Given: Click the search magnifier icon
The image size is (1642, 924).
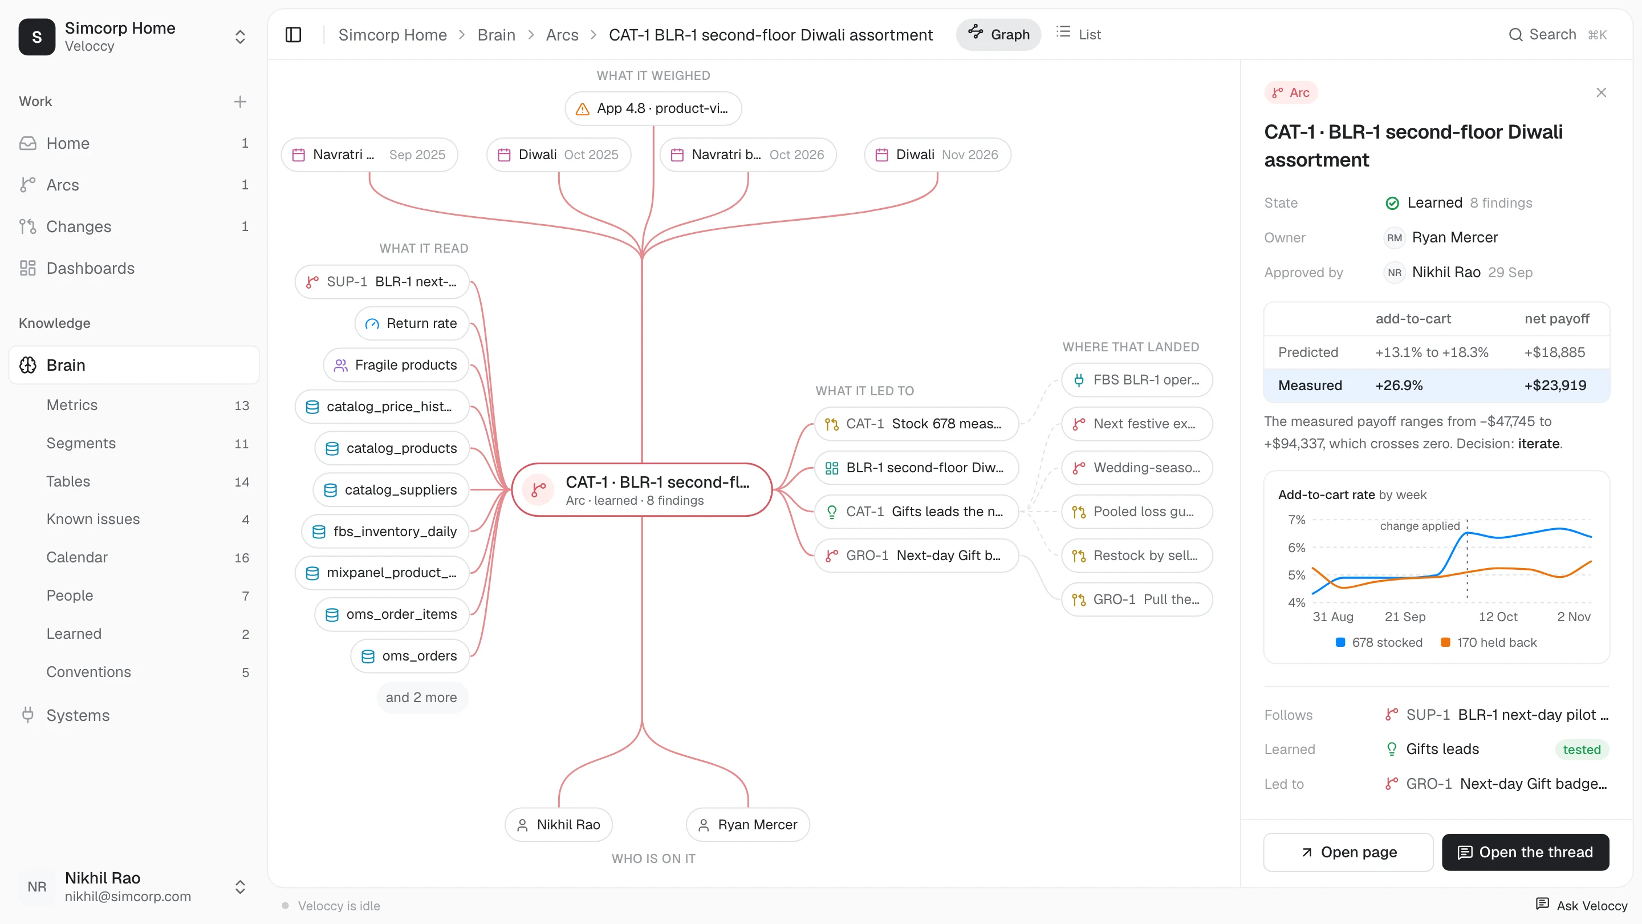Looking at the screenshot, I should click(1516, 34).
